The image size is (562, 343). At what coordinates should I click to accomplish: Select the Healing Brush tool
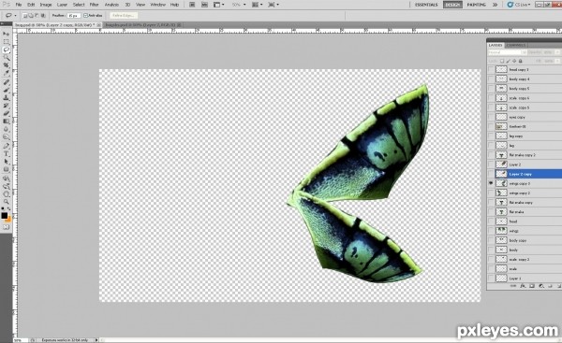(7, 82)
